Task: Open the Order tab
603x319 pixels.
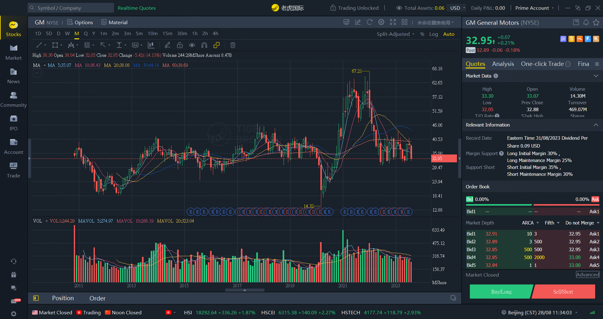Action: [97, 298]
